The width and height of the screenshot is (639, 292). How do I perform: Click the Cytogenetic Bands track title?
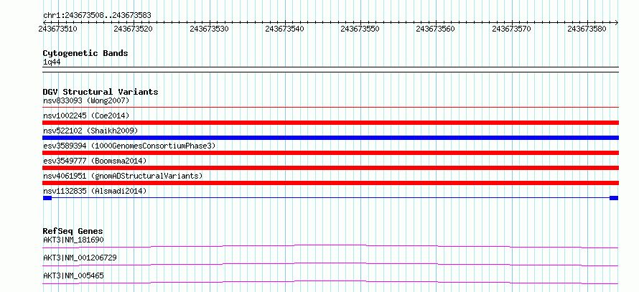(x=85, y=53)
